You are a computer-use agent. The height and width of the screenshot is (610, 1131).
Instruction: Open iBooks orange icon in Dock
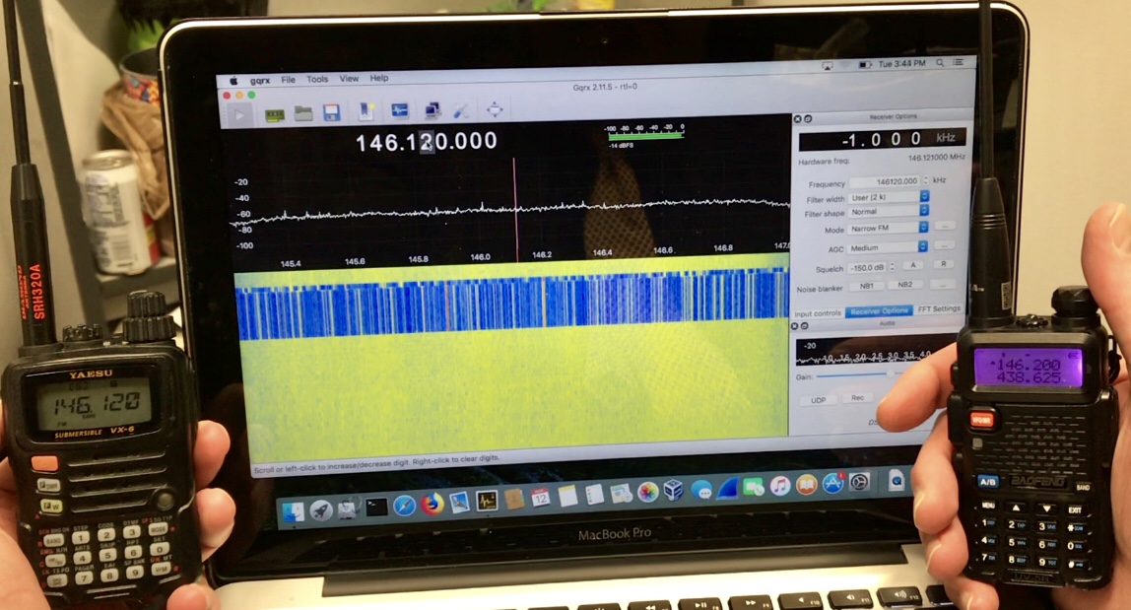point(806,485)
